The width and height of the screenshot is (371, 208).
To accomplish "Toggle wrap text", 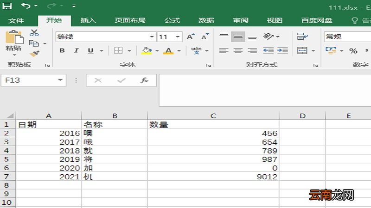I will (302, 37).
